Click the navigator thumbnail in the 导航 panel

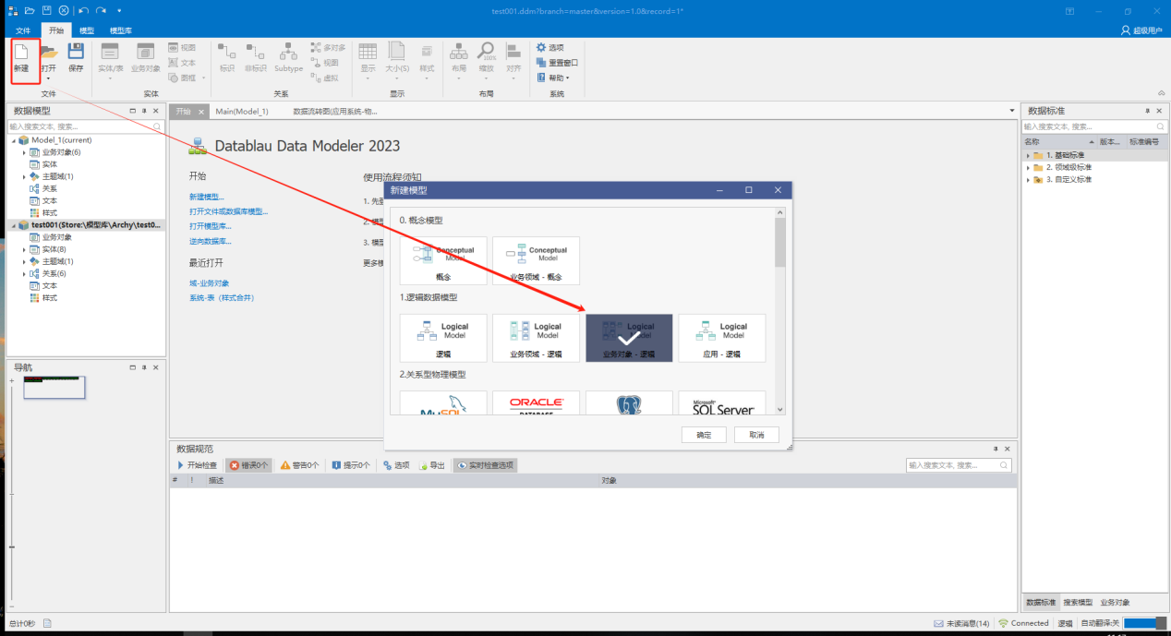(54, 387)
